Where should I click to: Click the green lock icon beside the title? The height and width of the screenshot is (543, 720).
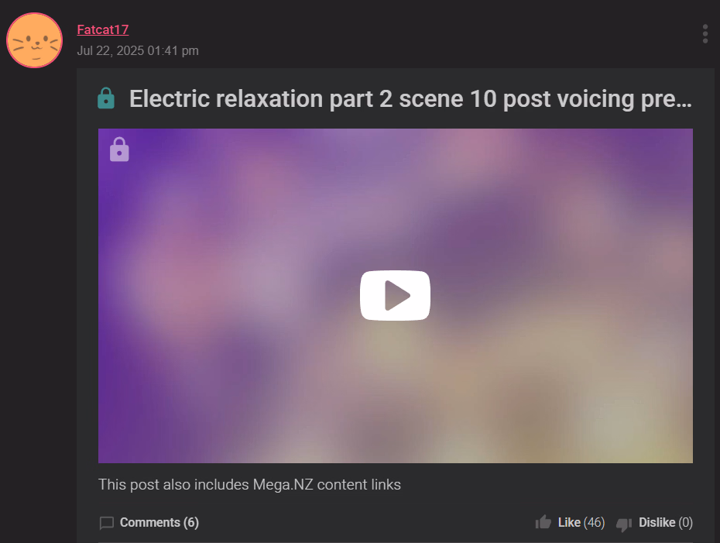pos(106,98)
